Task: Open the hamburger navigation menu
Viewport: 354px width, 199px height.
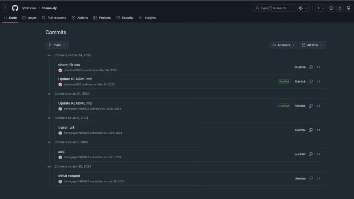Action: (6, 8)
